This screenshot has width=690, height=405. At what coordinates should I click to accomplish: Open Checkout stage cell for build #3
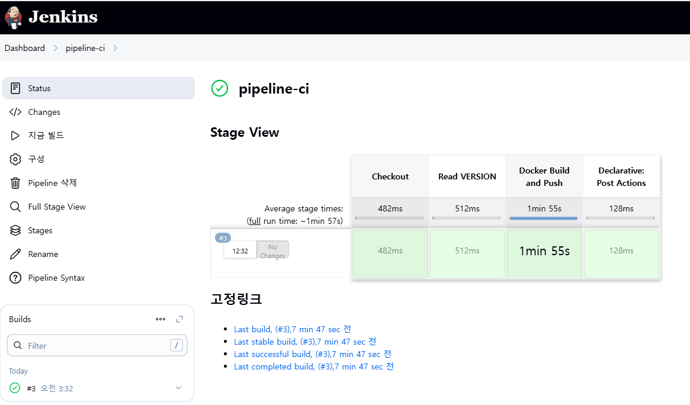coord(390,254)
